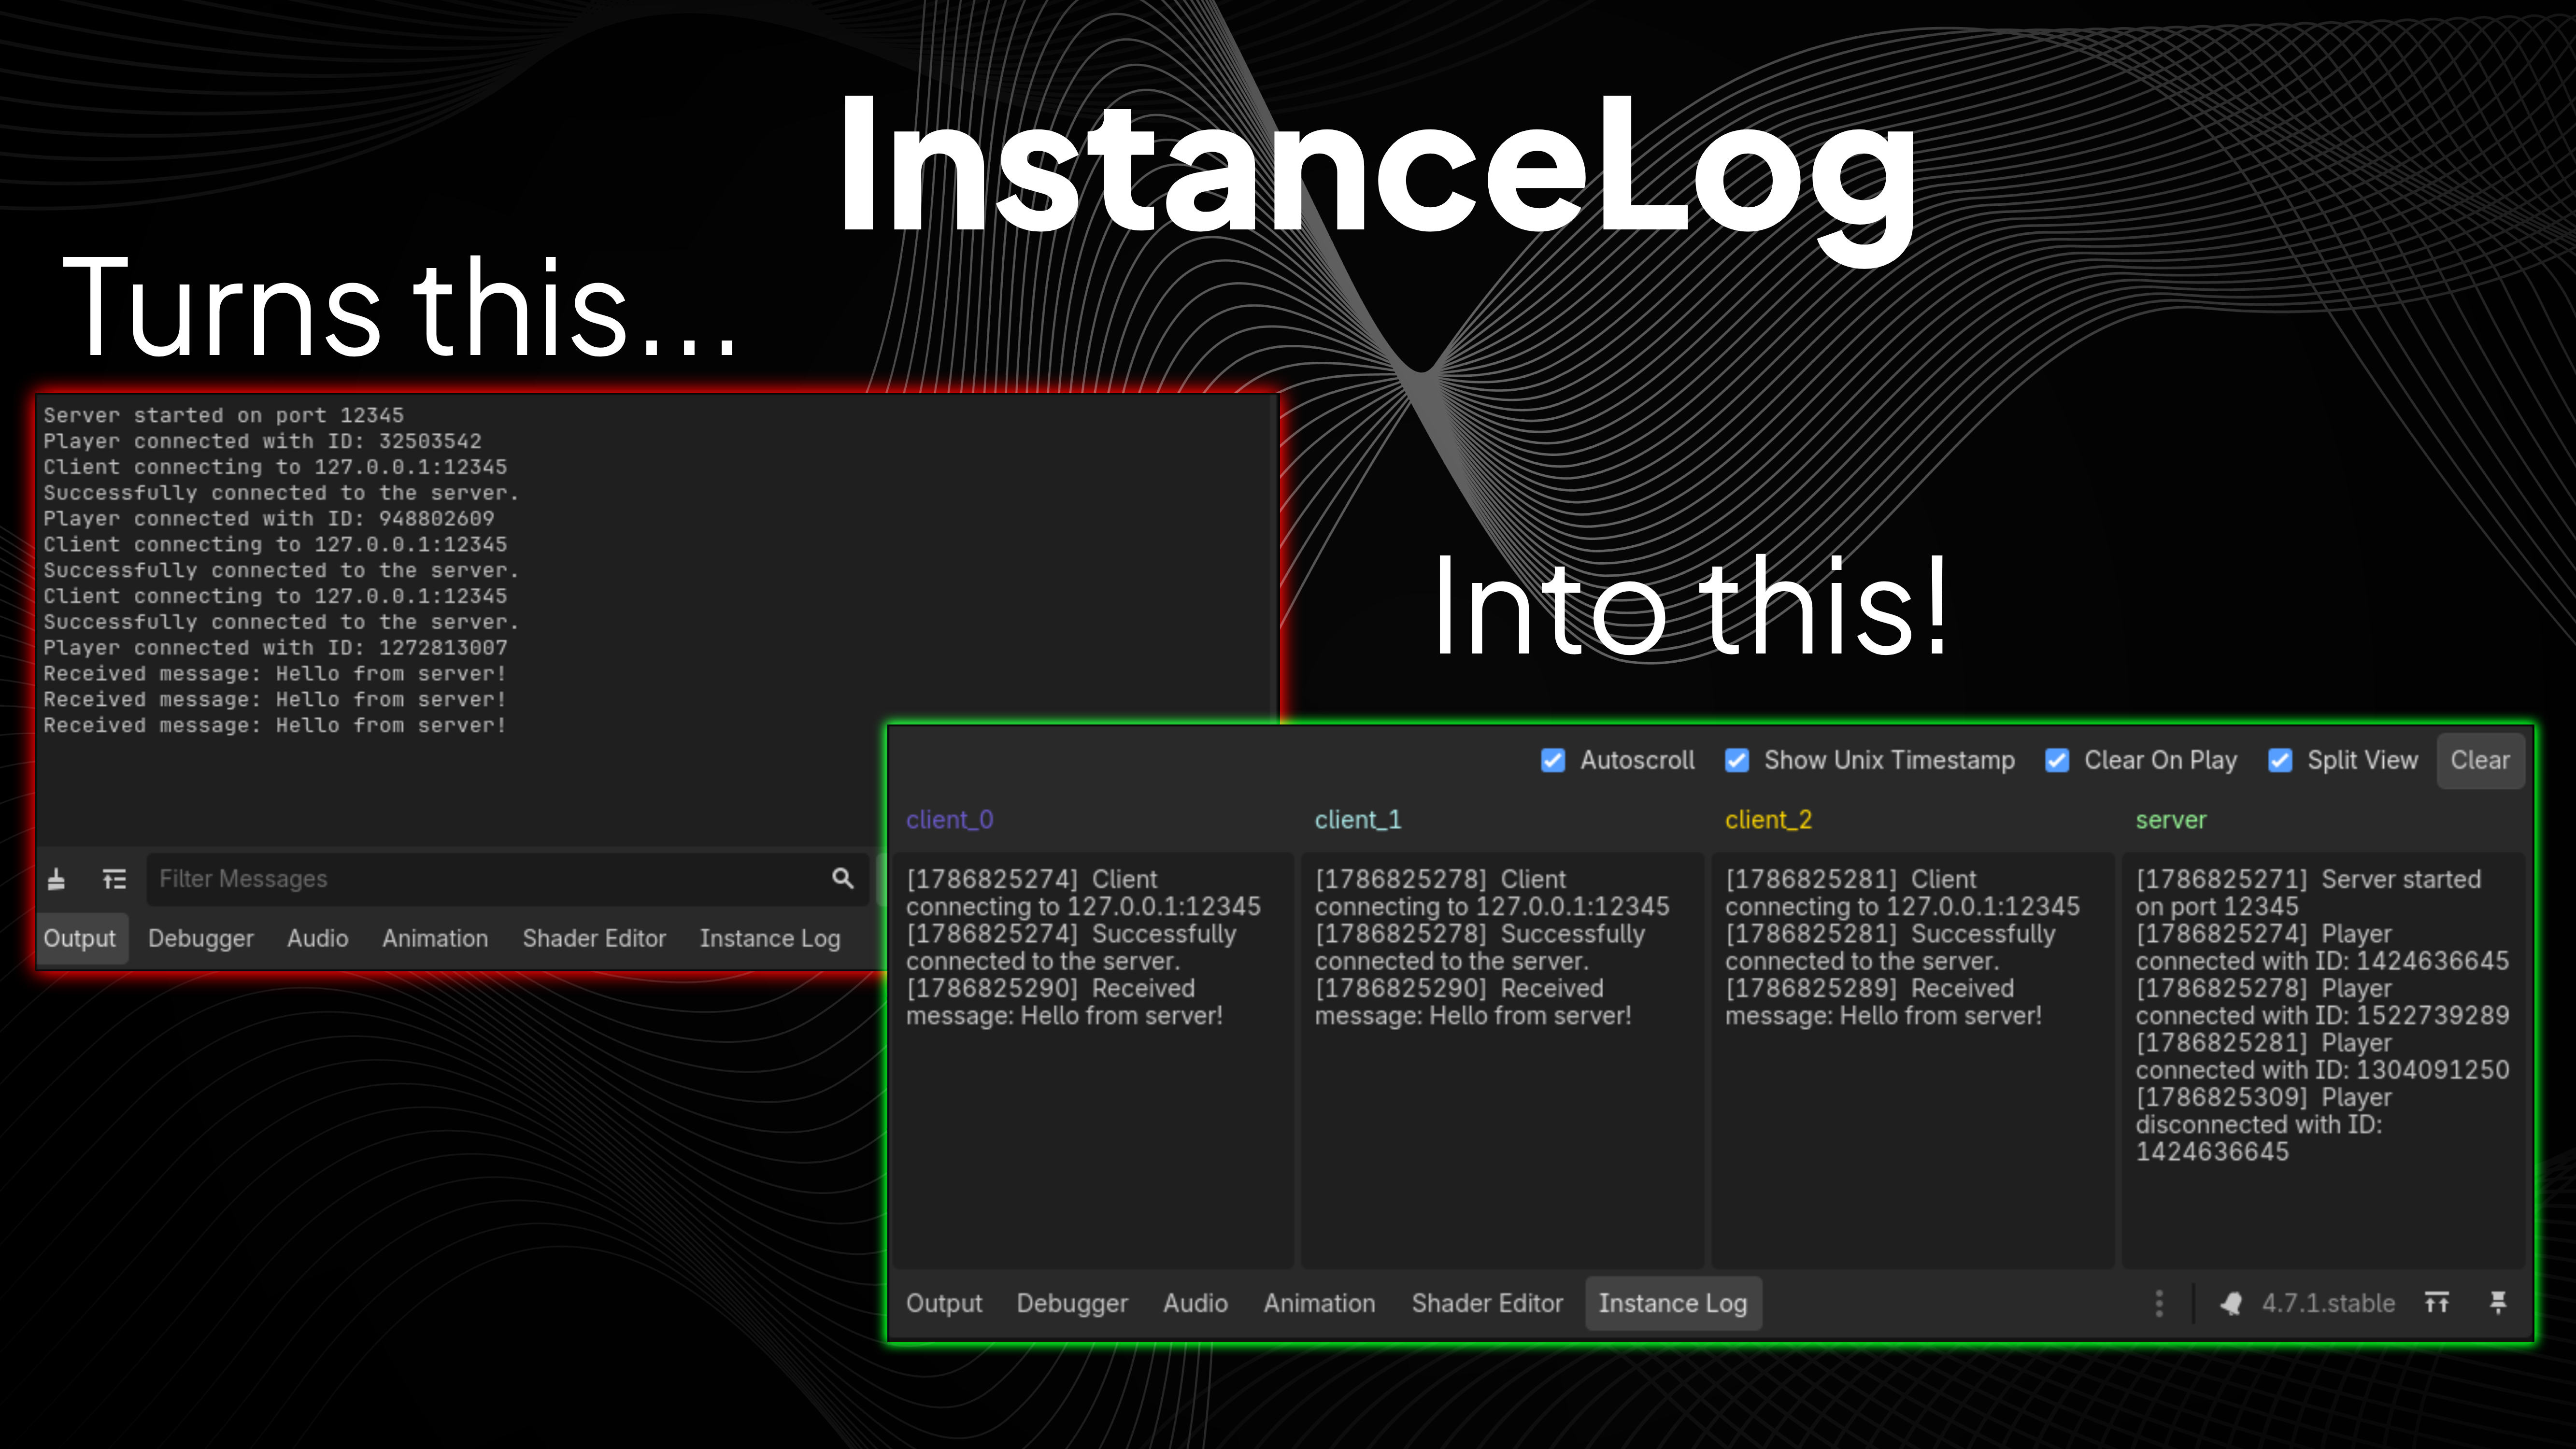Select the active Instance Log tab in green panel
Screen dimensions: 2576x1449
1673,1303
